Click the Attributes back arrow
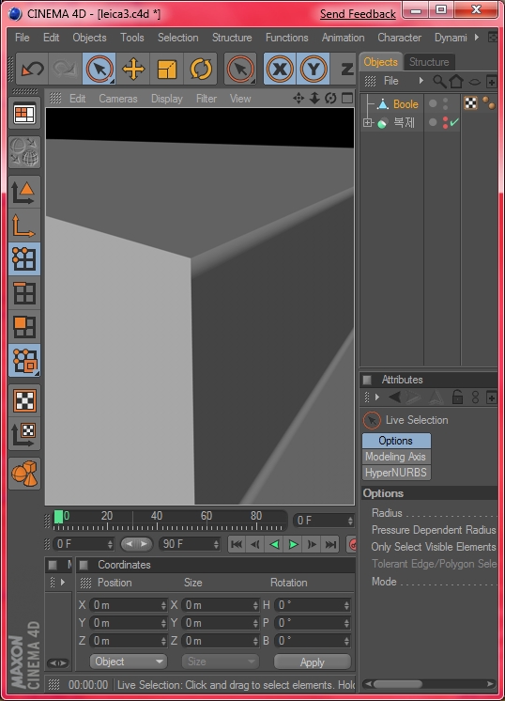This screenshot has width=505, height=701. [394, 397]
